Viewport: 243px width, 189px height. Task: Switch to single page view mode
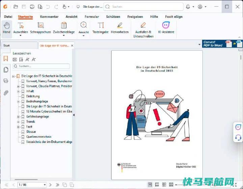[x=150, y=185]
